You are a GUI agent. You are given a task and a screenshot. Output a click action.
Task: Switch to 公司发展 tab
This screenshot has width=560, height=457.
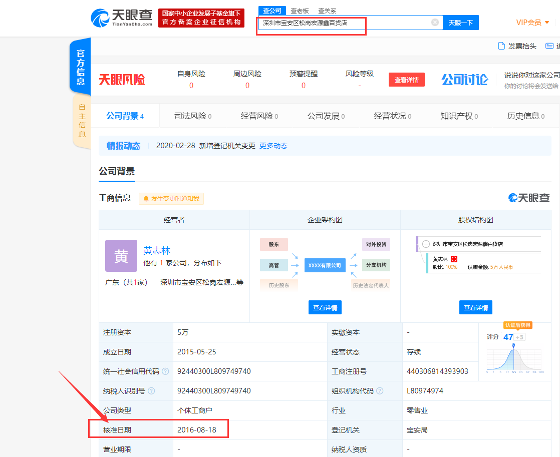[326, 116]
